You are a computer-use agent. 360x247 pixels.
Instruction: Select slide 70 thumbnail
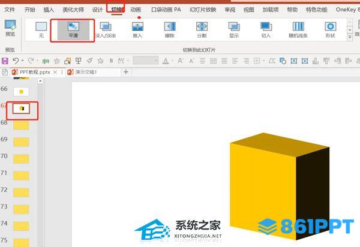click(21, 159)
